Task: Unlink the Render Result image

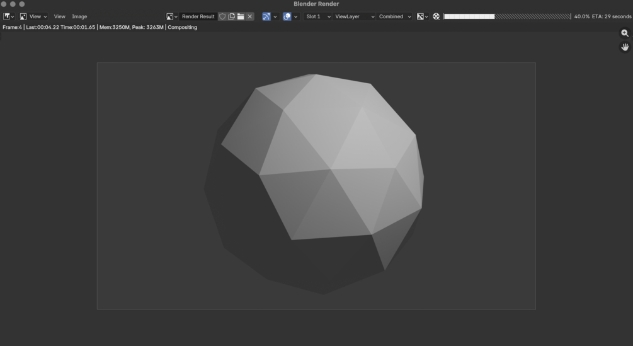Action: tap(250, 16)
